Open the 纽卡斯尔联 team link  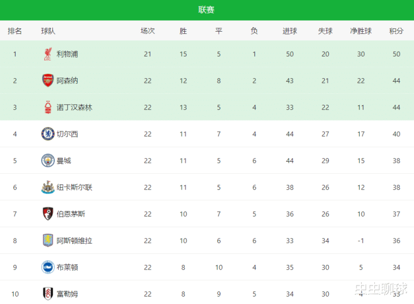click(x=74, y=187)
